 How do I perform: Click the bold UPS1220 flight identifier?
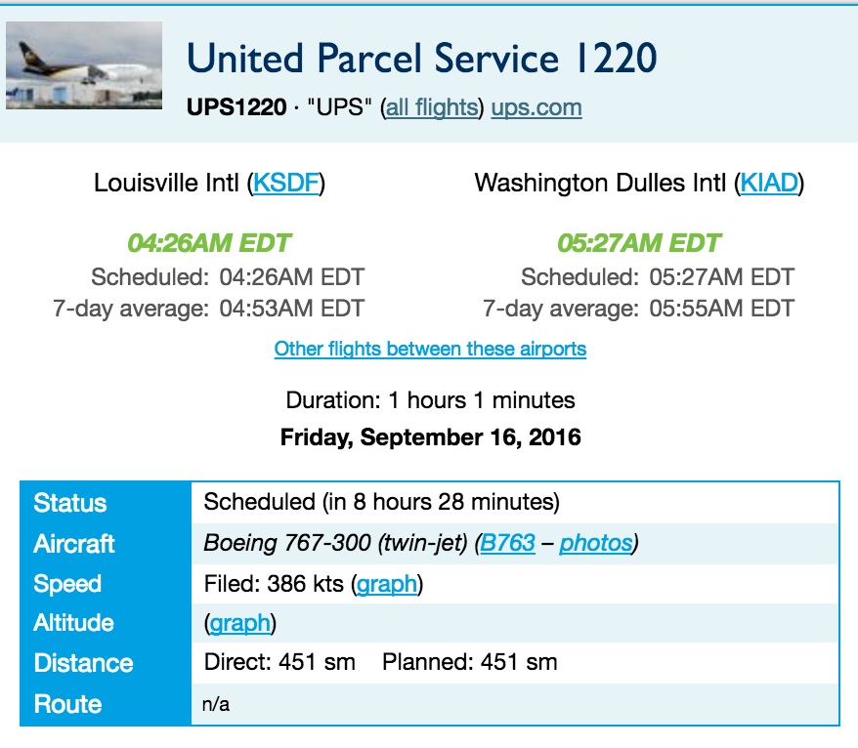(236, 107)
